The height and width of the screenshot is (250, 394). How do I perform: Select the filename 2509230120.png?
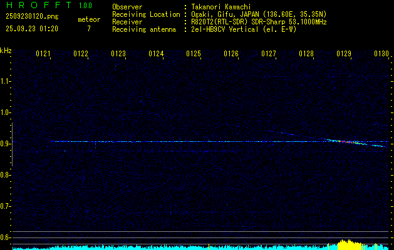point(32,16)
